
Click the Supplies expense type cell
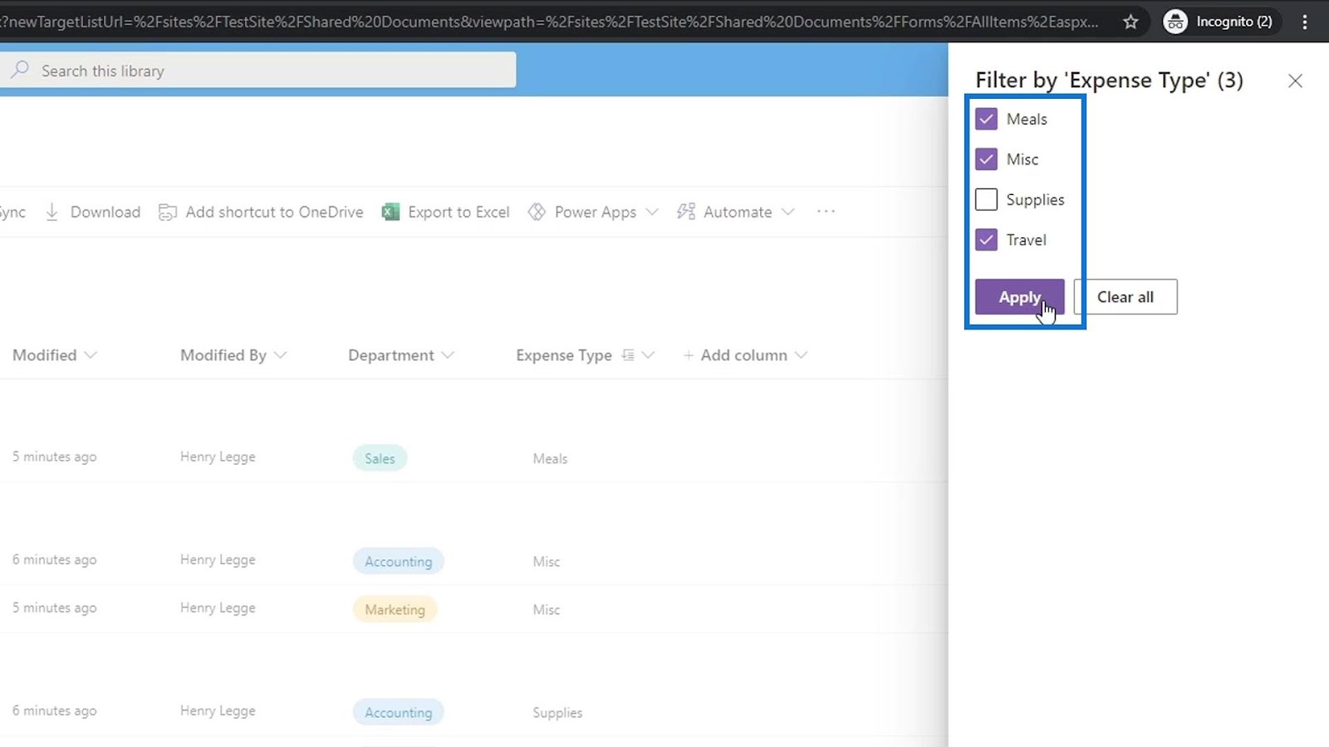click(557, 712)
